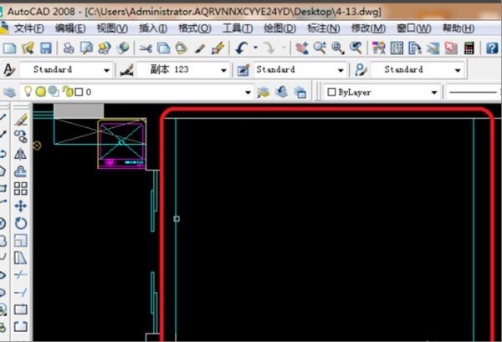This screenshot has height=342, width=502.
Task: Toggle layer 0 lightbulb on/off
Action: point(28,92)
